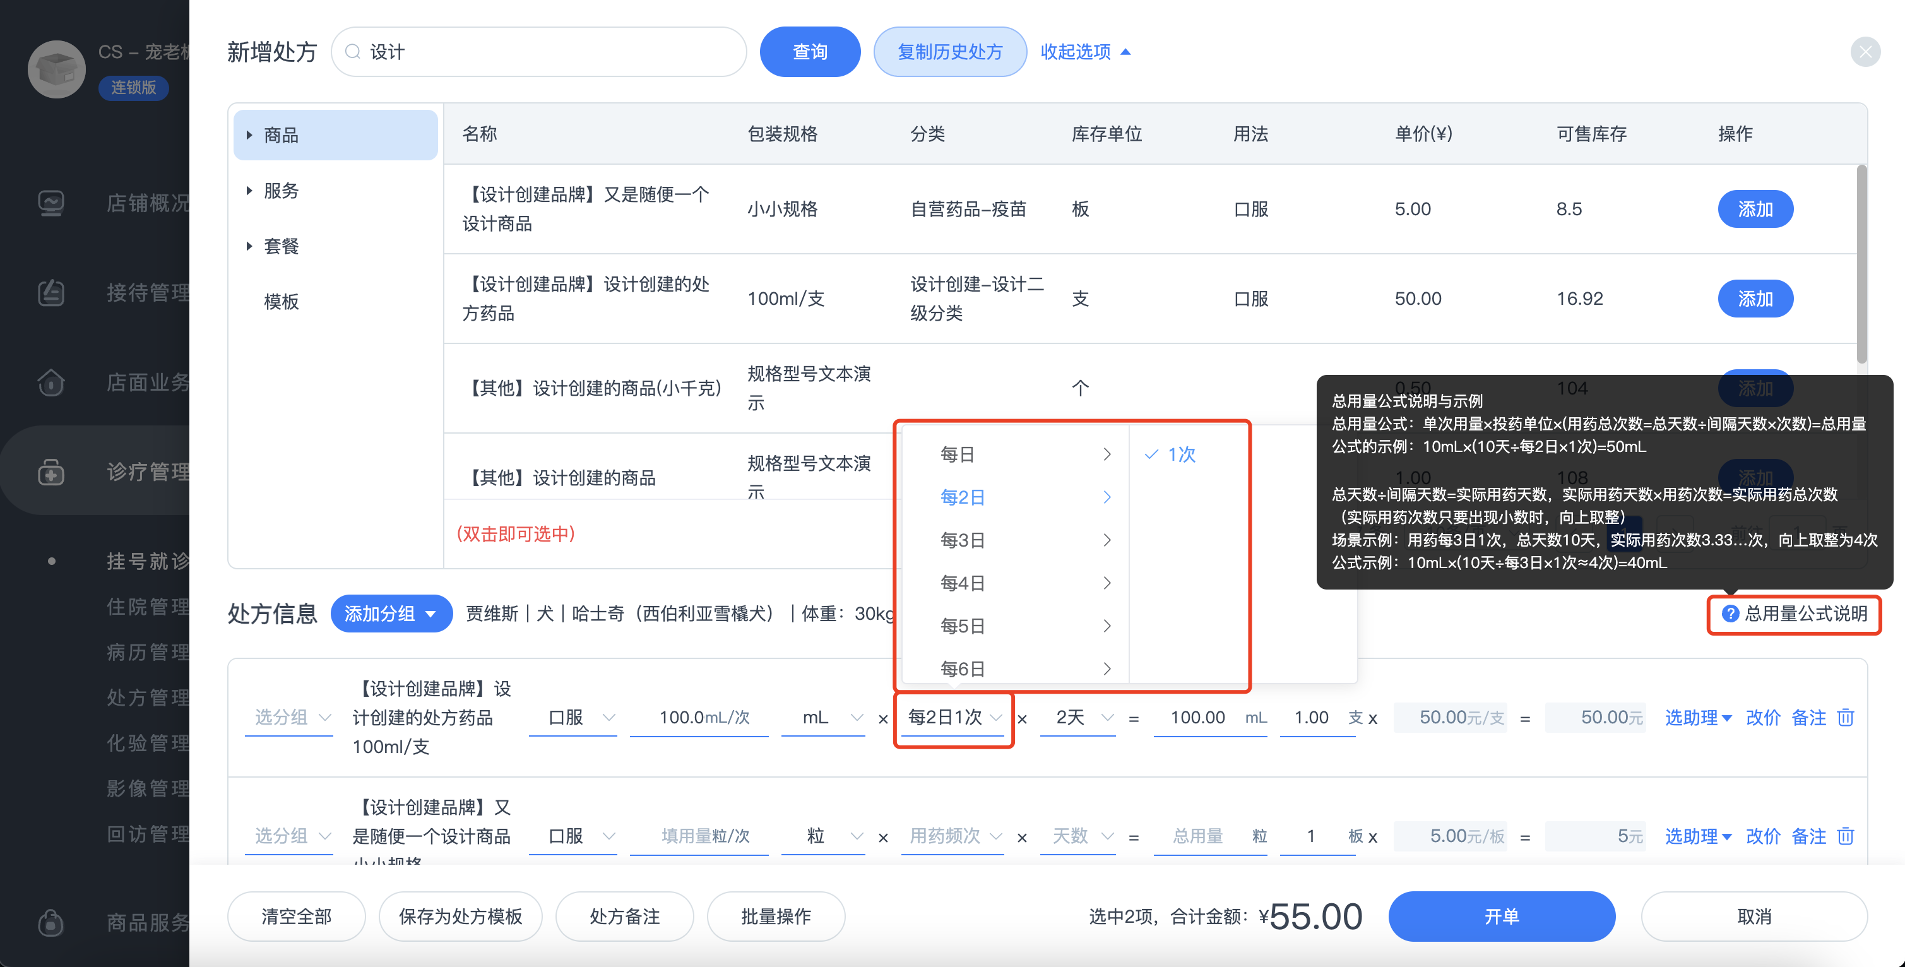Expand the 服务 tree category
The image size is (1905, 967).
249,191
